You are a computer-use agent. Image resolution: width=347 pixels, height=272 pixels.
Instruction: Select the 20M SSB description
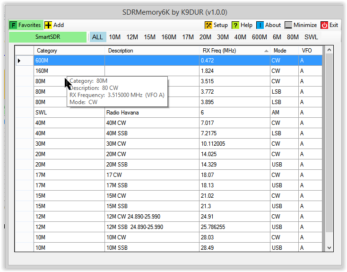pyautogui.click(x=152, y=165)
